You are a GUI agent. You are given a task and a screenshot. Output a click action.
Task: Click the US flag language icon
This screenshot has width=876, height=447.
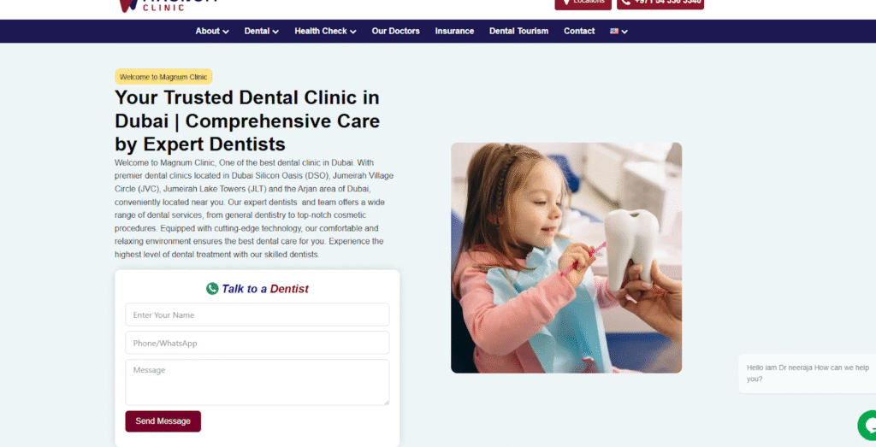(x=614, y=32)
